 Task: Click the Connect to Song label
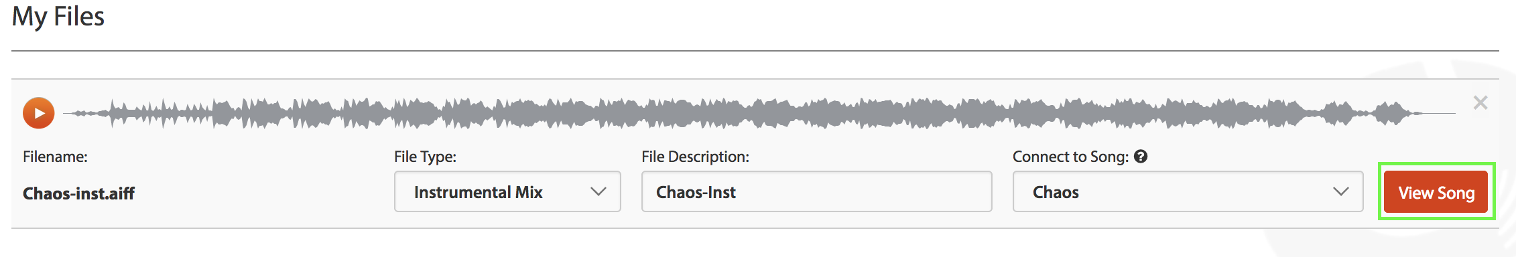(x=1070, y=157)
